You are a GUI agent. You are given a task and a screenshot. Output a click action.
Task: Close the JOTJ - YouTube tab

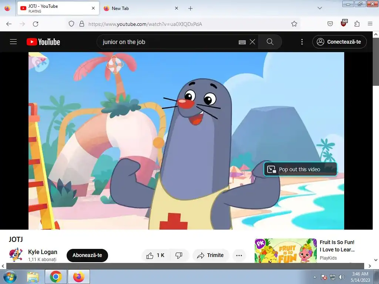pos(93,8)
